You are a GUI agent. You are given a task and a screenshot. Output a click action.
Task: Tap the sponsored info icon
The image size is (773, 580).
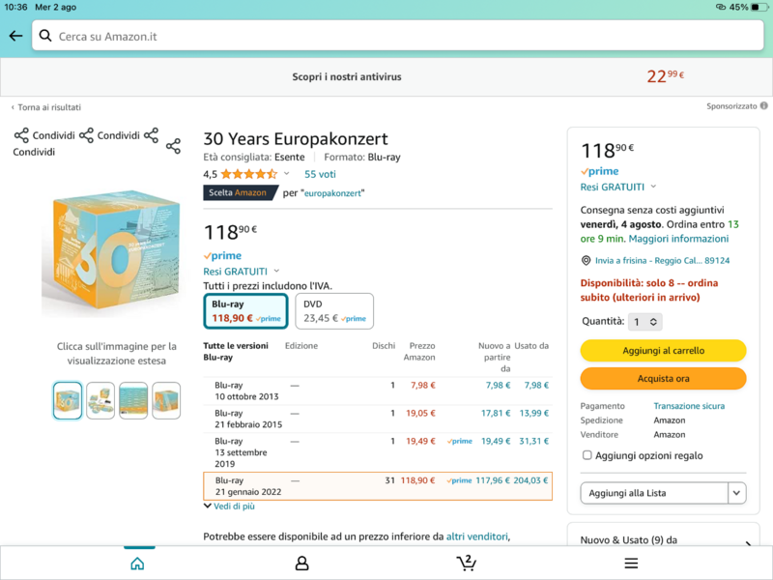click(764, 106)
